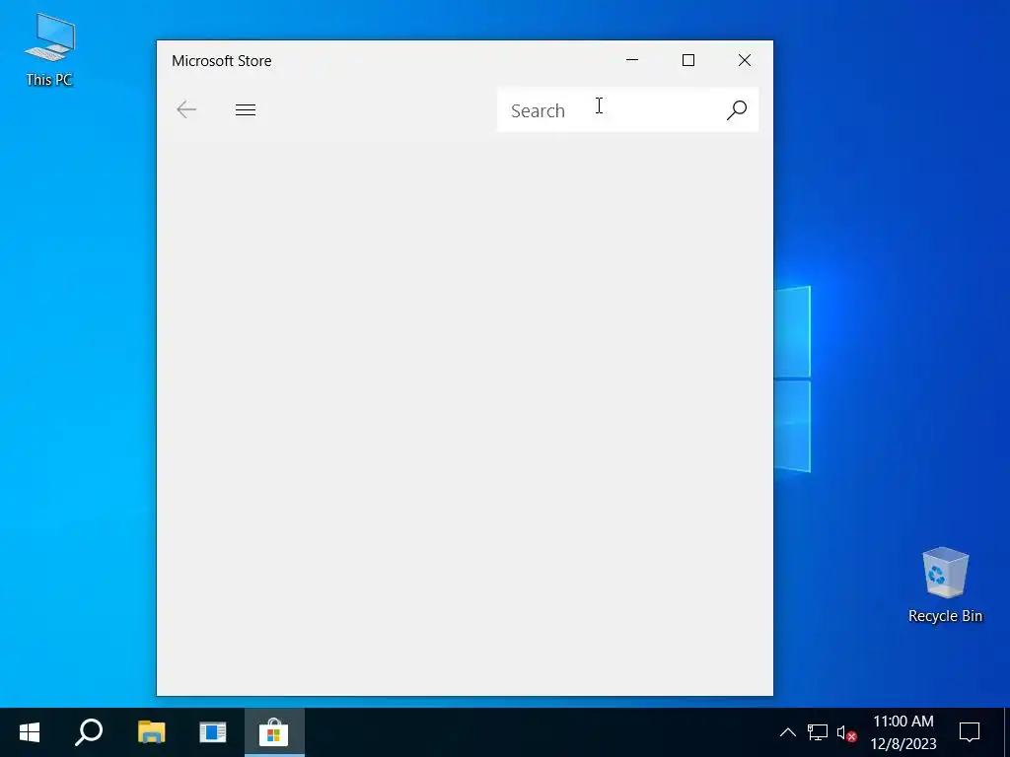Open the clock showing 11:00 AM
The image size is (1010, 757).
click(903, 732)
